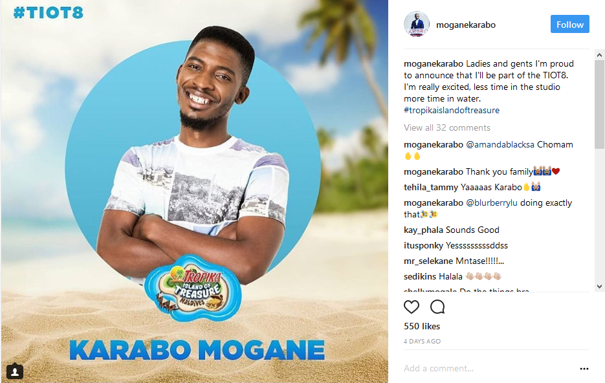Expand View all 32 comments
The image size is (605, 383).
(447, 127)
